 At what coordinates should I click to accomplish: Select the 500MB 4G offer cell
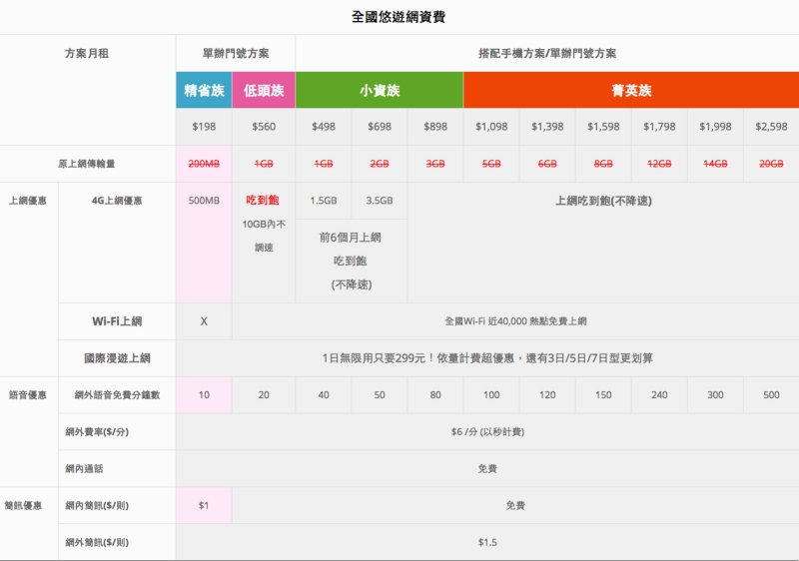[x=204, y=201]
